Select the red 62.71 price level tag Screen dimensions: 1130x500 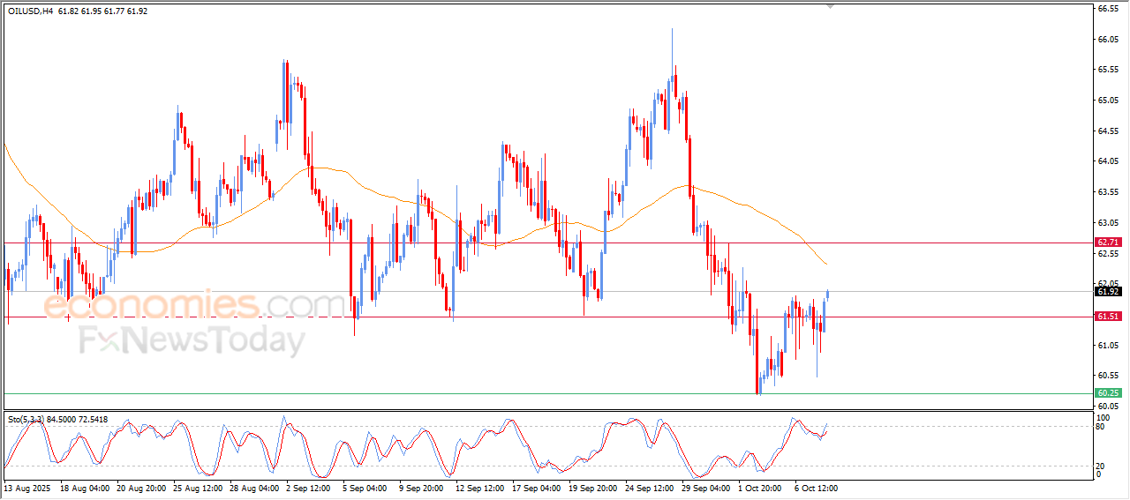click(1108, 242)
